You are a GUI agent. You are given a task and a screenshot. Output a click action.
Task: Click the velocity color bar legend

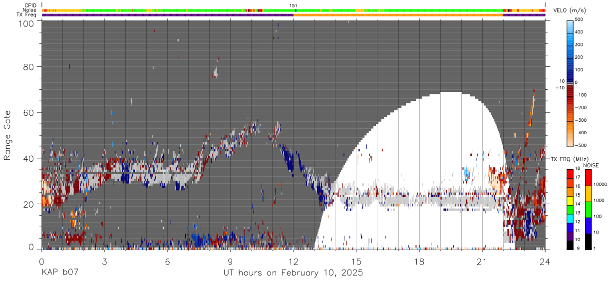[570, 82]
